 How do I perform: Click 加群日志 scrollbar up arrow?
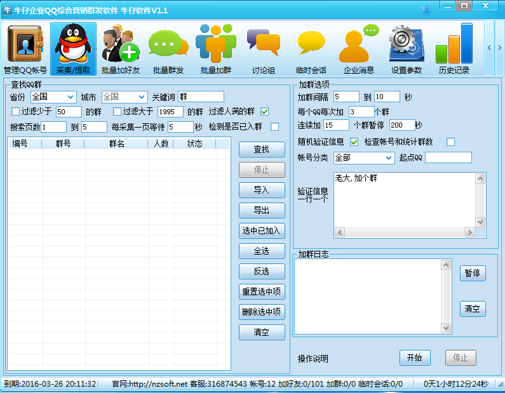coord(446,265)
